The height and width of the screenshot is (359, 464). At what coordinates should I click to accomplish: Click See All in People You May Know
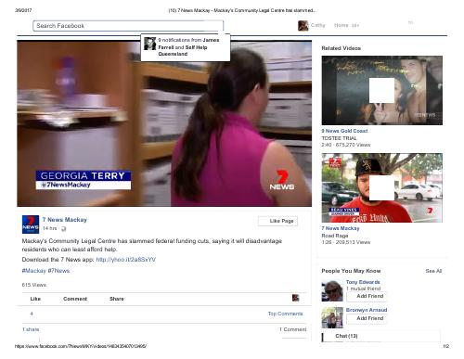pyautogui.click(x=433, y=271)
